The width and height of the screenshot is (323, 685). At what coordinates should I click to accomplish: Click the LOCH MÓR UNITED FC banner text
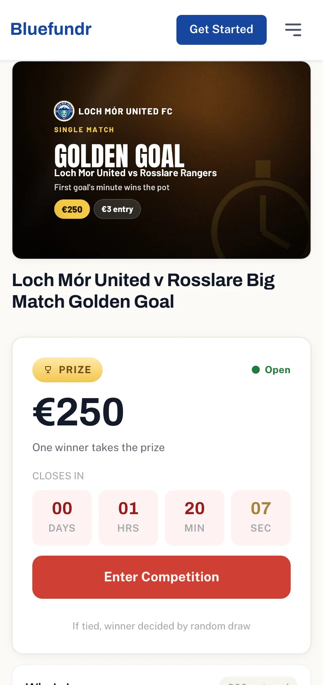tap(125, 112)
